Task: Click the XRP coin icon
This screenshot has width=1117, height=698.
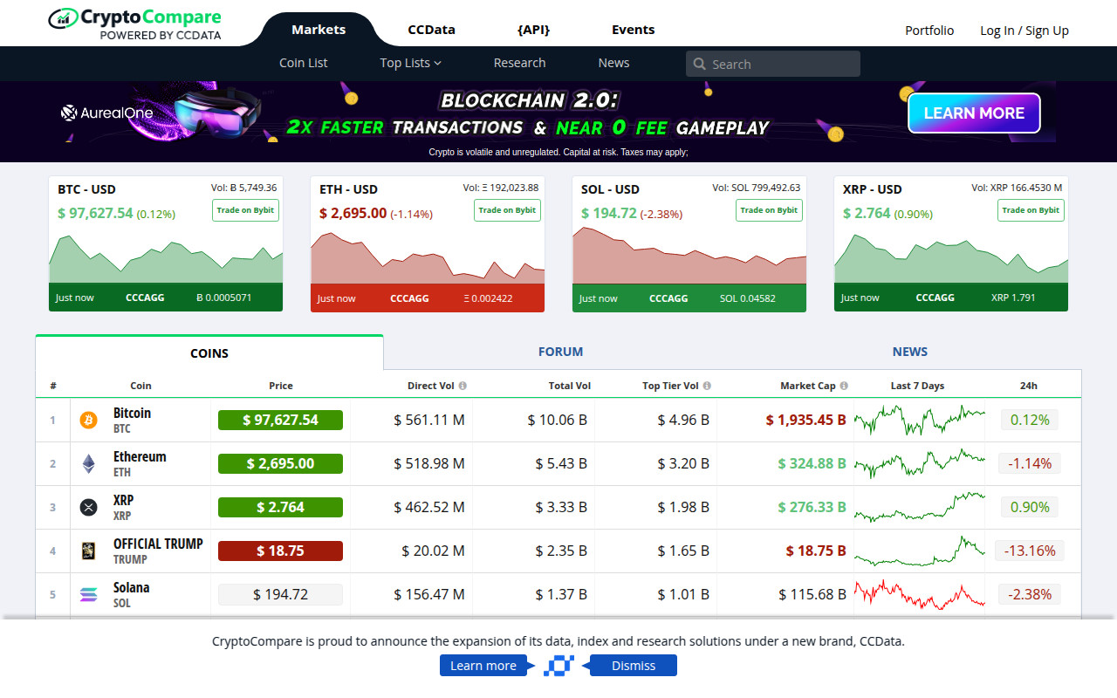Action: (89, 508)
